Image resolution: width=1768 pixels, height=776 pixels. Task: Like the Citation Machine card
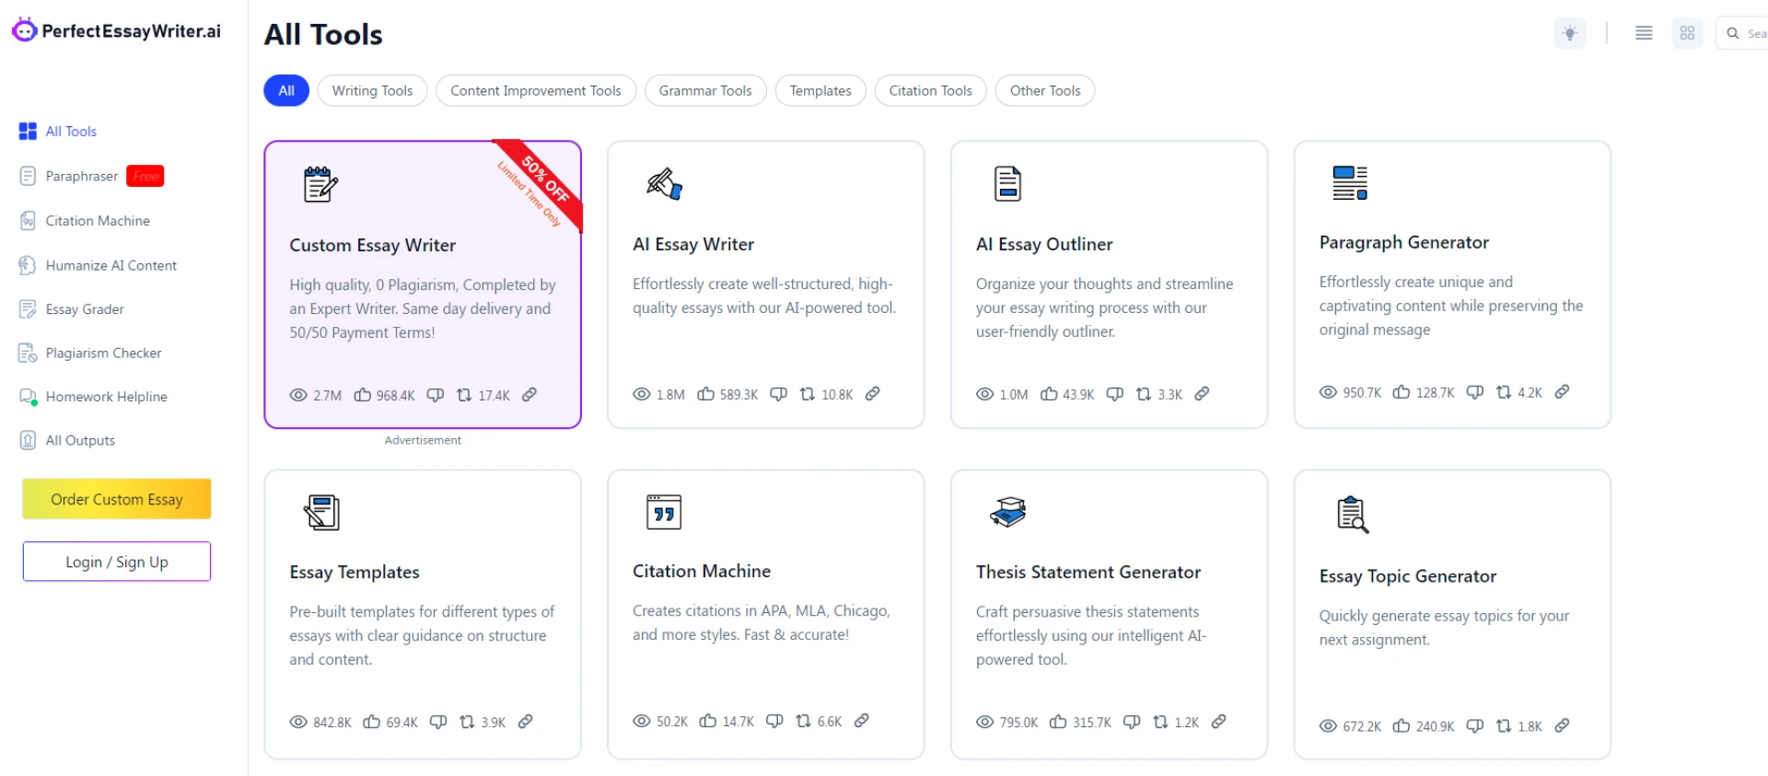[708, 721]
